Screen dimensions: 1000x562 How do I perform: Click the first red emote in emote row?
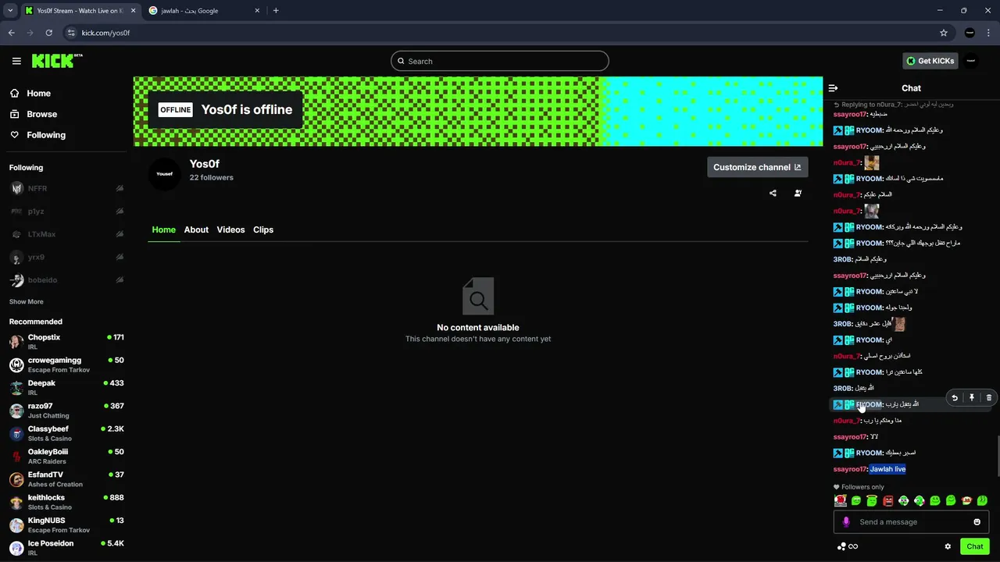(x=841, y=500)
